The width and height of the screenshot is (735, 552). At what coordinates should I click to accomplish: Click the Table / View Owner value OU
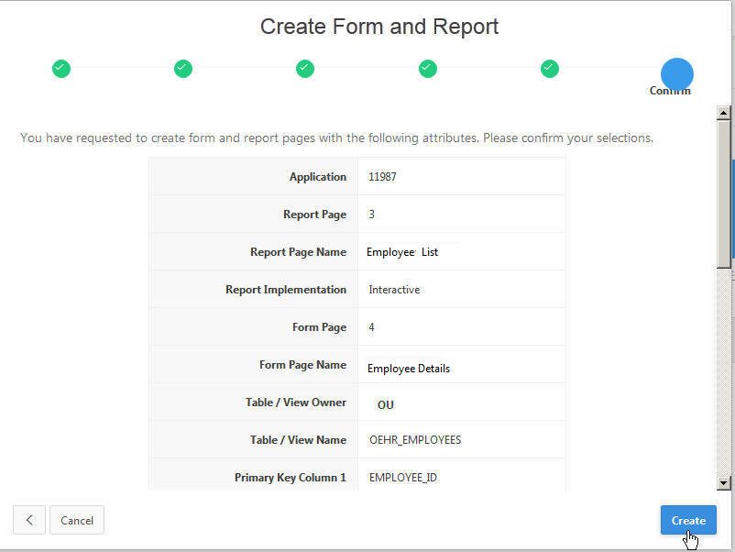[x=386, y=404]
